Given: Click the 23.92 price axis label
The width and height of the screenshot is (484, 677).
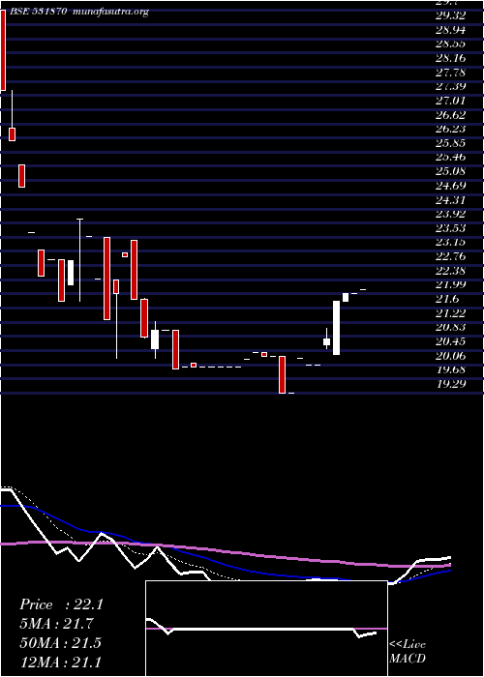Looking at the screenshot, I should [450, 214].
